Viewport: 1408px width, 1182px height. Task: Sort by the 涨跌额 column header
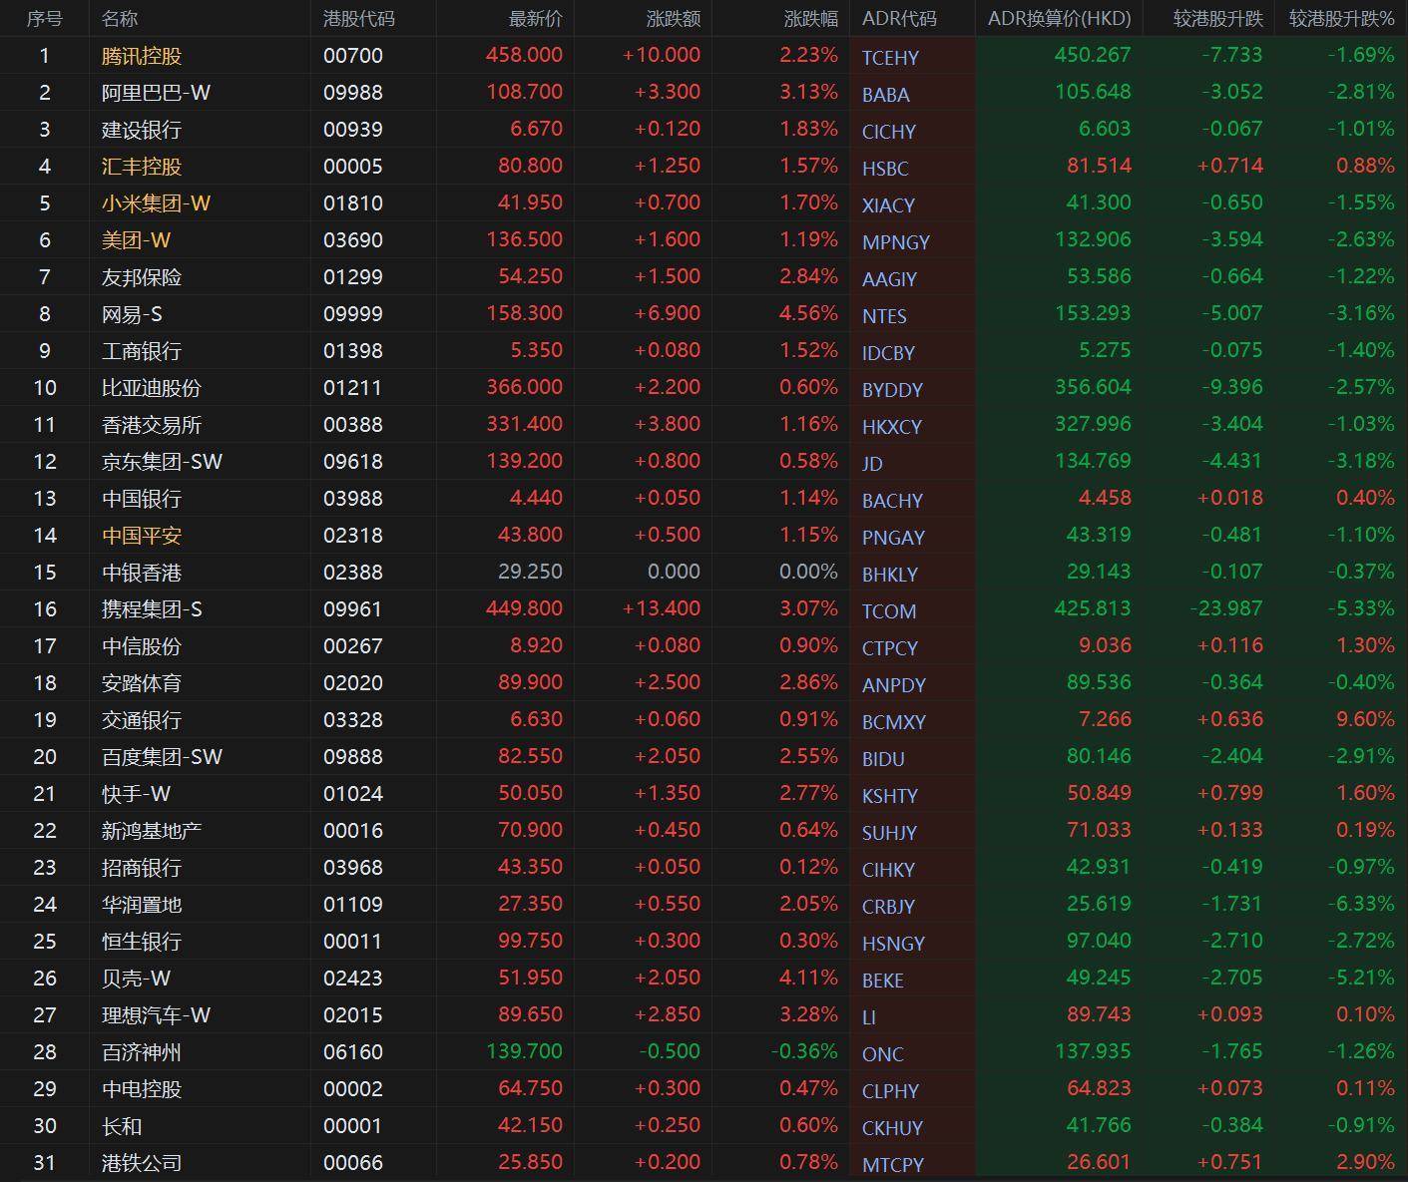pyautogui.click(x=674, y=19)
